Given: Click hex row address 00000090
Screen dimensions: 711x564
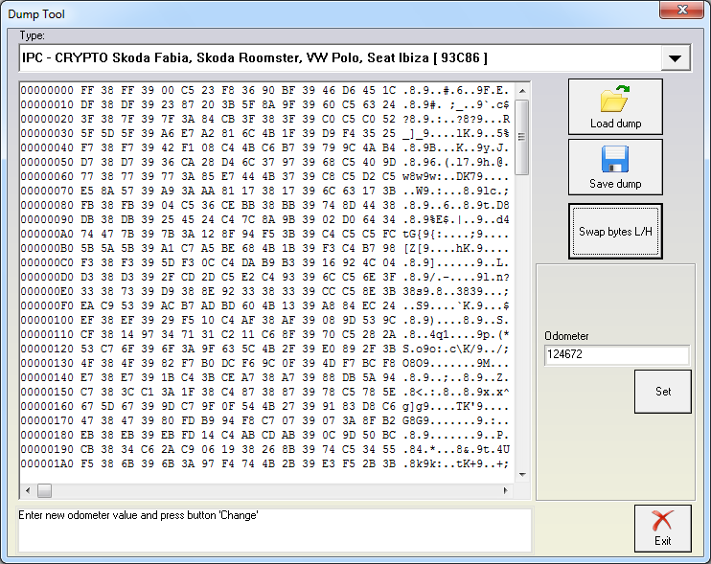Looking at the screenshot, I should click(47, 219).
